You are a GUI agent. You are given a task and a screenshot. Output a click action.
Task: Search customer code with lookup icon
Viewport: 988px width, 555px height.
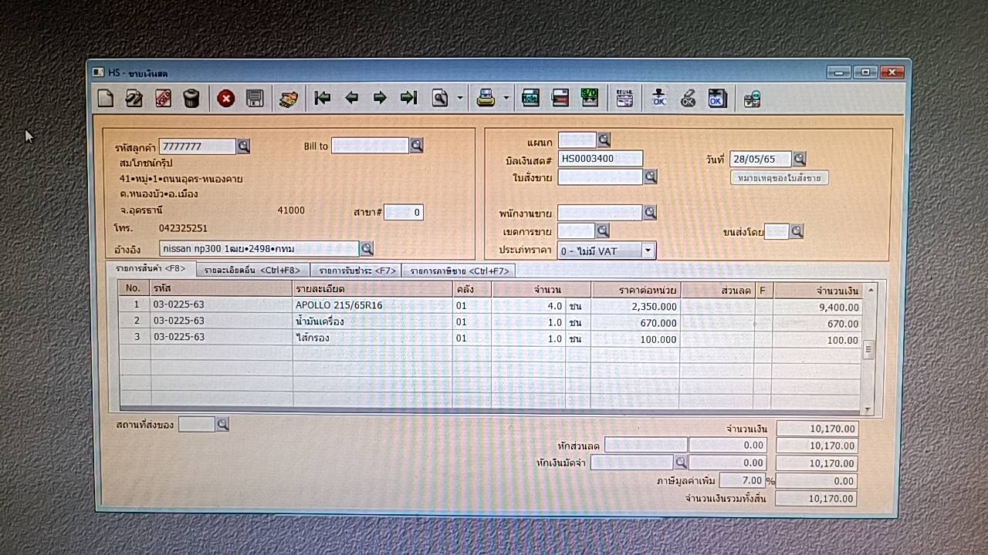pyautogui.click(x=243, y=146)
